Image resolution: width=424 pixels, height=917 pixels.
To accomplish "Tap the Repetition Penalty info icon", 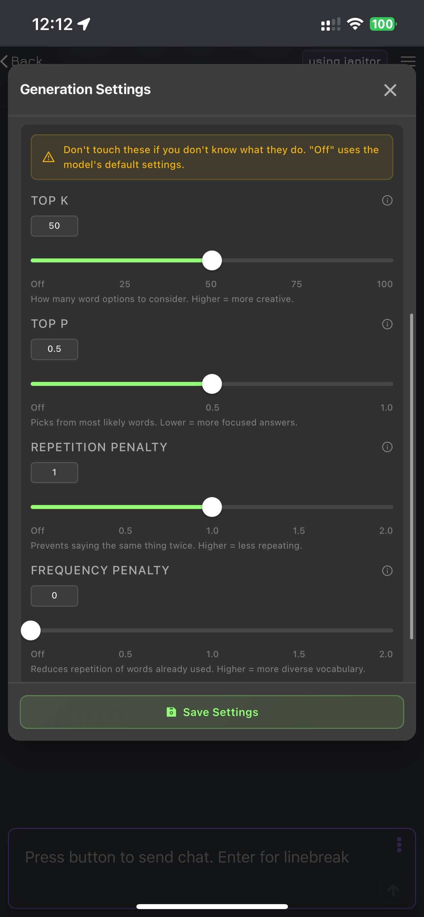I will 387,447.
